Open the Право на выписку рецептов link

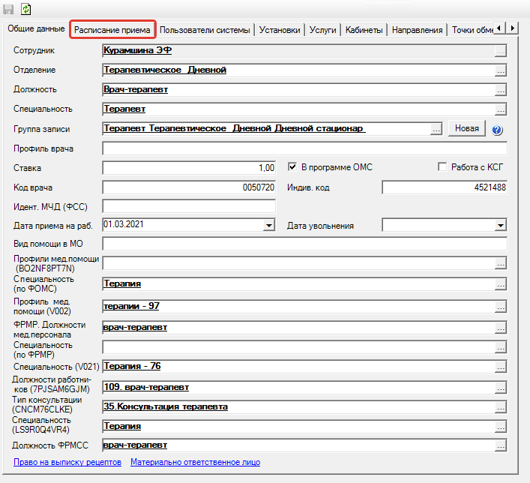coord(67,462)
